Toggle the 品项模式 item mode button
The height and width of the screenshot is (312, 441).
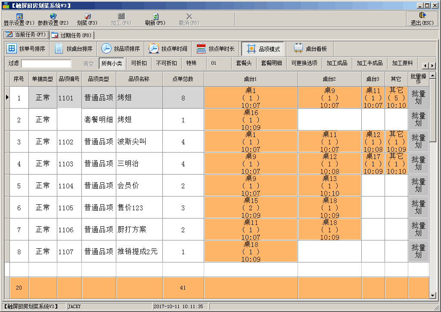point(264,49)
